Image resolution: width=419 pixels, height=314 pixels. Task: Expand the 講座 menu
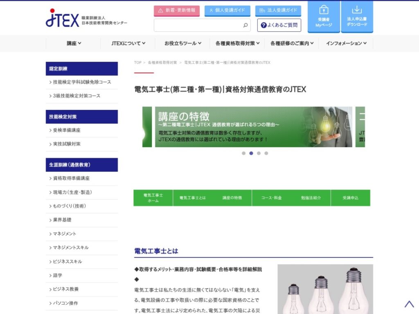pyautogui.click(x=74, y=43)
